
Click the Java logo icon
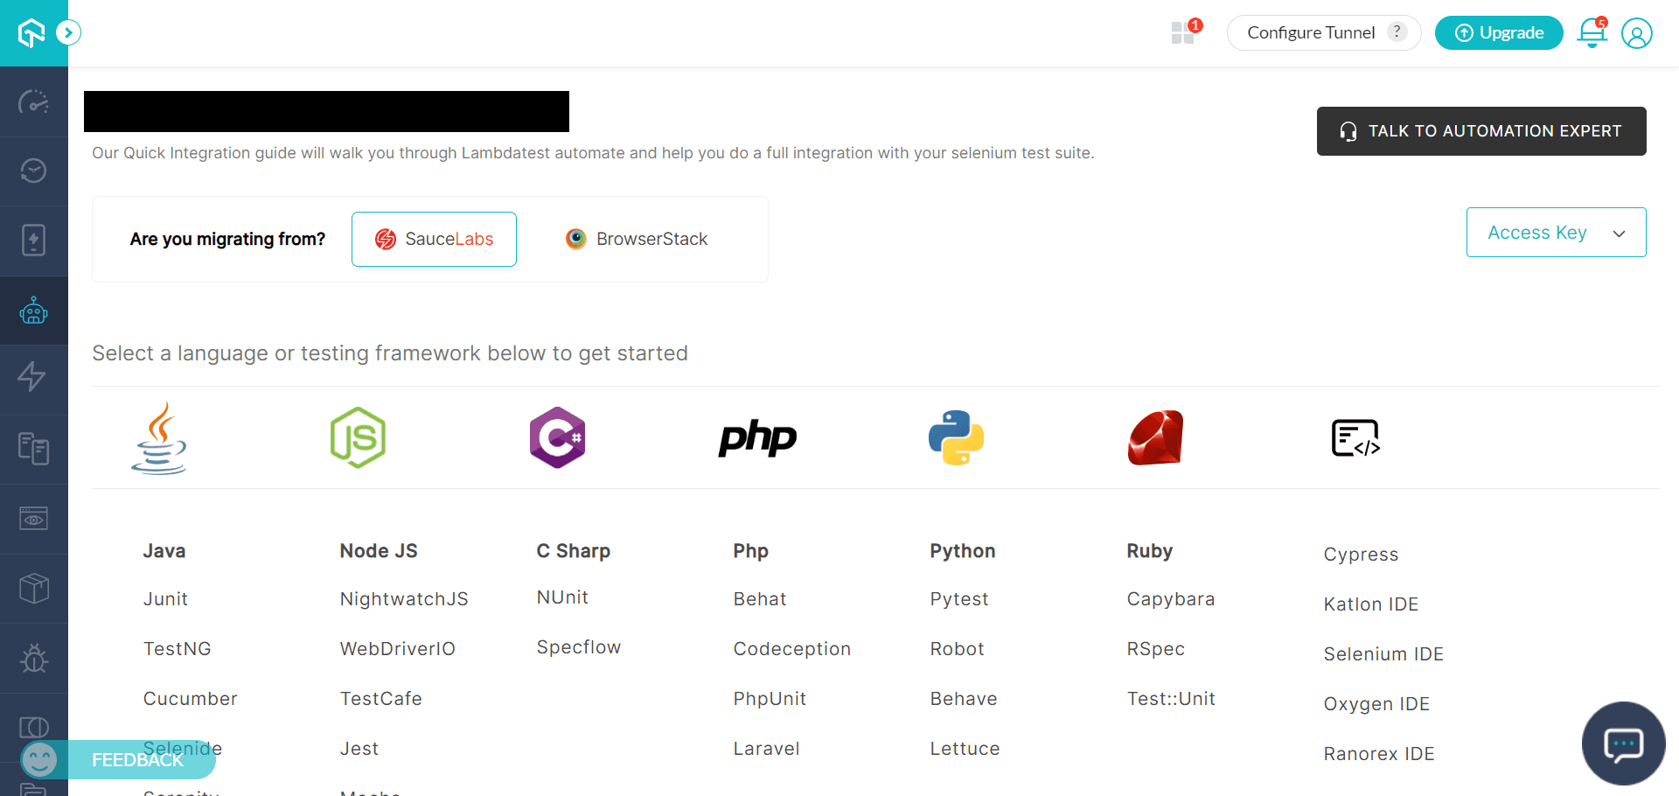[x=159, y=438]
